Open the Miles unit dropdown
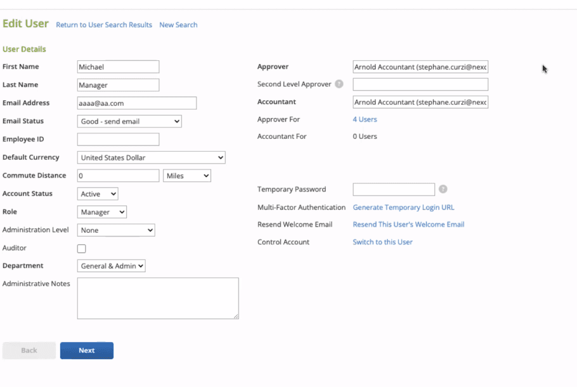The height and width of the screenshot is (387, 577). tap(187, 176)
